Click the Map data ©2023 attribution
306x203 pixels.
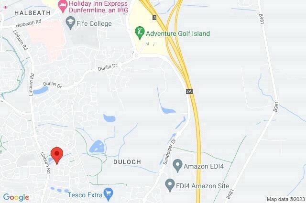286,199
